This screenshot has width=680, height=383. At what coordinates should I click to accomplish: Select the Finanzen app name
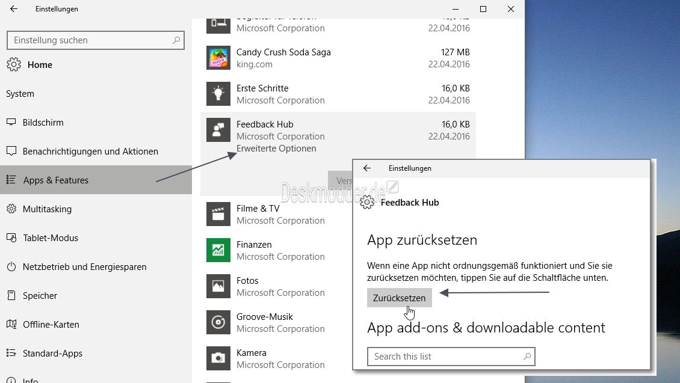[254, 244]
